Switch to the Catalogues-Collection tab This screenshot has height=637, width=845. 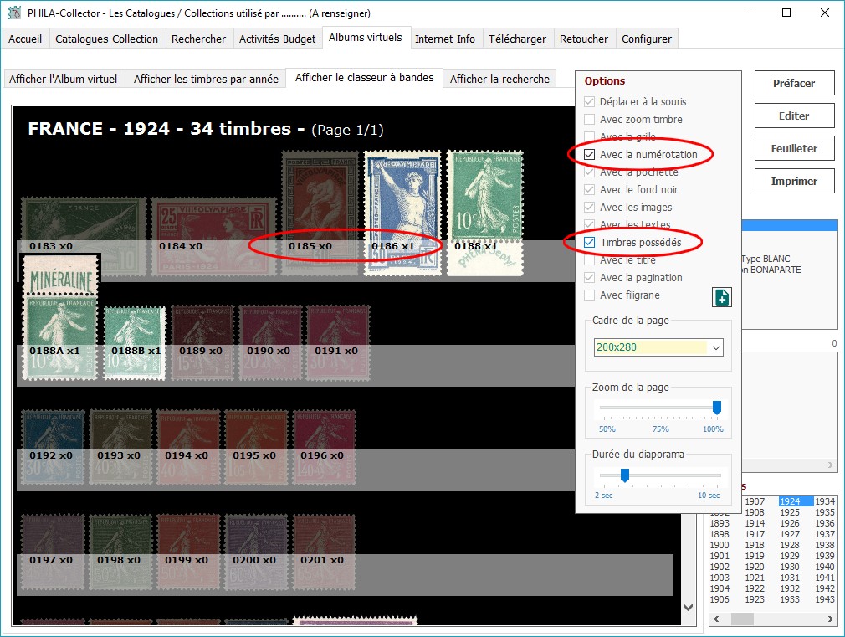pyautogui.click(x=106, y=39)
